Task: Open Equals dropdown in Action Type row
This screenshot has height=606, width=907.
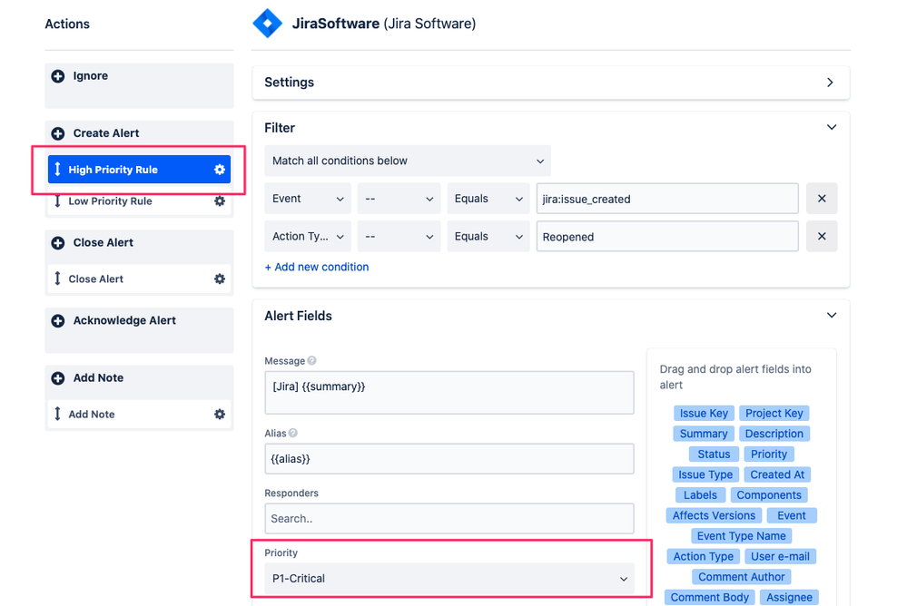Action: [488, 237]
